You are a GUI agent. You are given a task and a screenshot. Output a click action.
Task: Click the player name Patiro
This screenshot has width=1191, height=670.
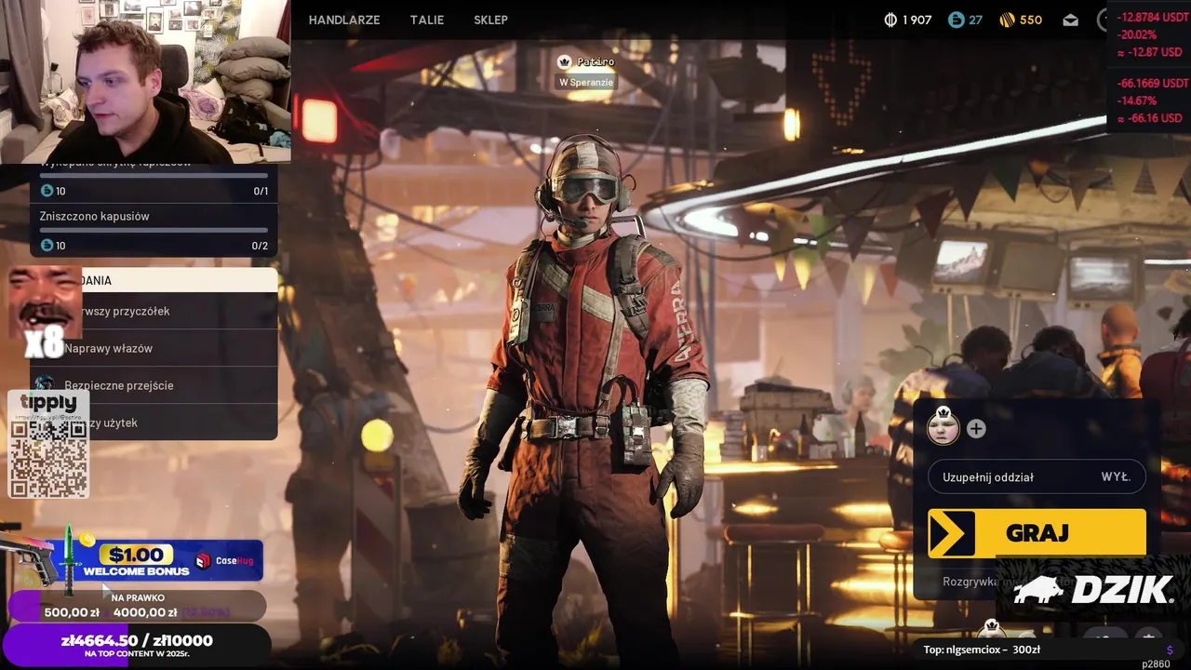[595, 61]
